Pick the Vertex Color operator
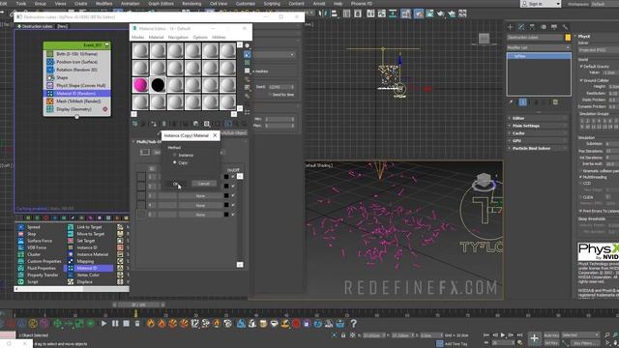619x348 pixels. pos(88,275)
